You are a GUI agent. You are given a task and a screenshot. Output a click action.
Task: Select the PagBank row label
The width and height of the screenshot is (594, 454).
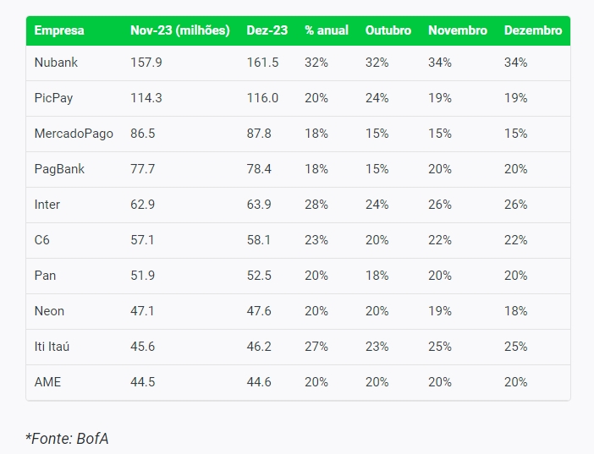click(x=59, y=169)
